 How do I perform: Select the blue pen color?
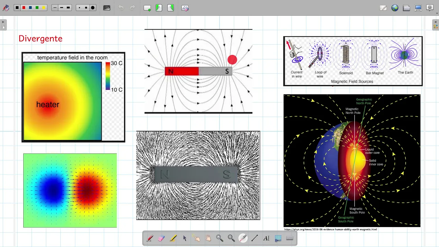pos(30,8)
